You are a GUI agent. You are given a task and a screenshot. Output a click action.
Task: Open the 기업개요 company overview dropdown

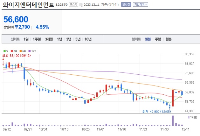141,4
